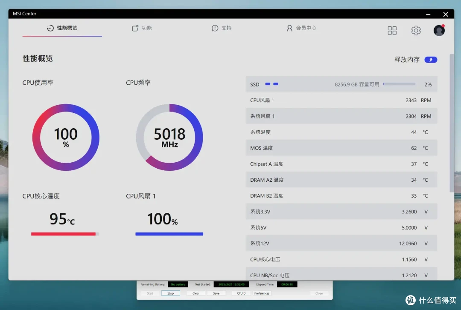Click the Elapsed Time value field
The image size is (461, 310).
tap(287, 284)
